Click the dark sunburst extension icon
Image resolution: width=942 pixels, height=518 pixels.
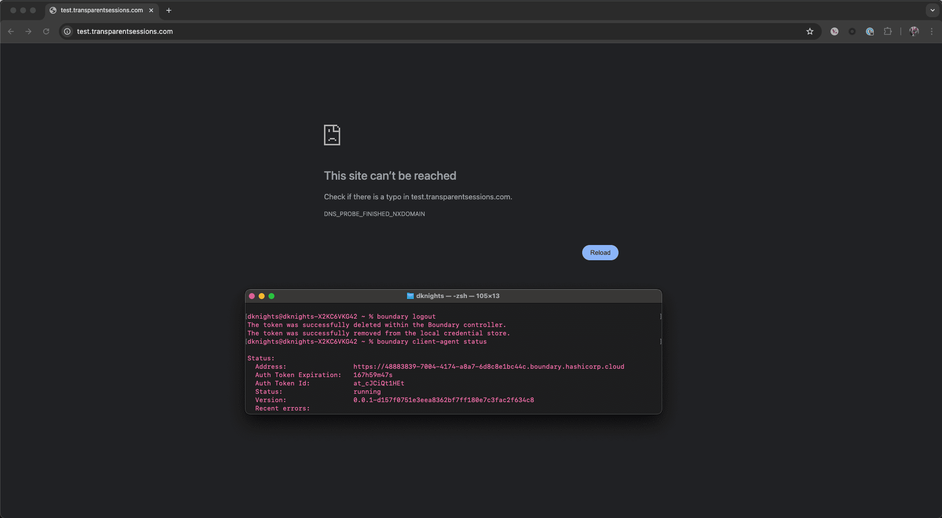click(x=852, y=31)
